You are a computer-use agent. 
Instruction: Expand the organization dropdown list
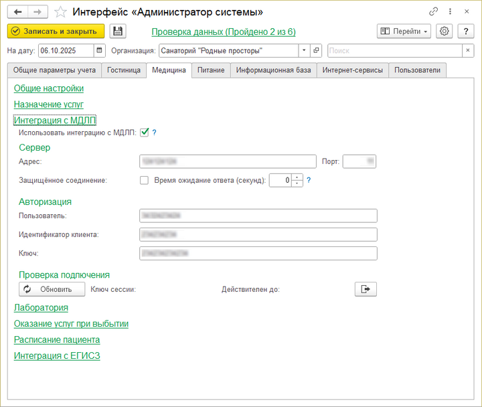[x=304, y=50]
